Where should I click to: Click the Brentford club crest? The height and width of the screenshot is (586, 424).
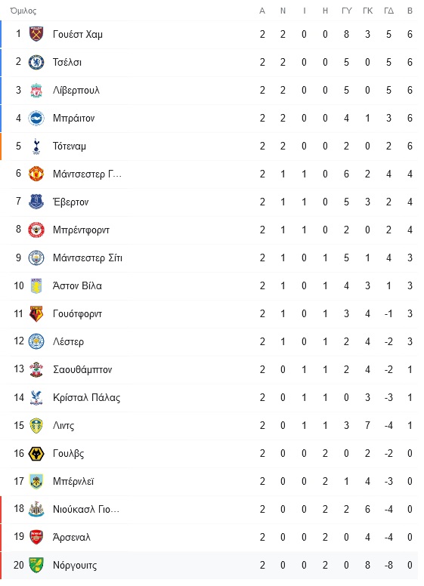coord(36,230)
